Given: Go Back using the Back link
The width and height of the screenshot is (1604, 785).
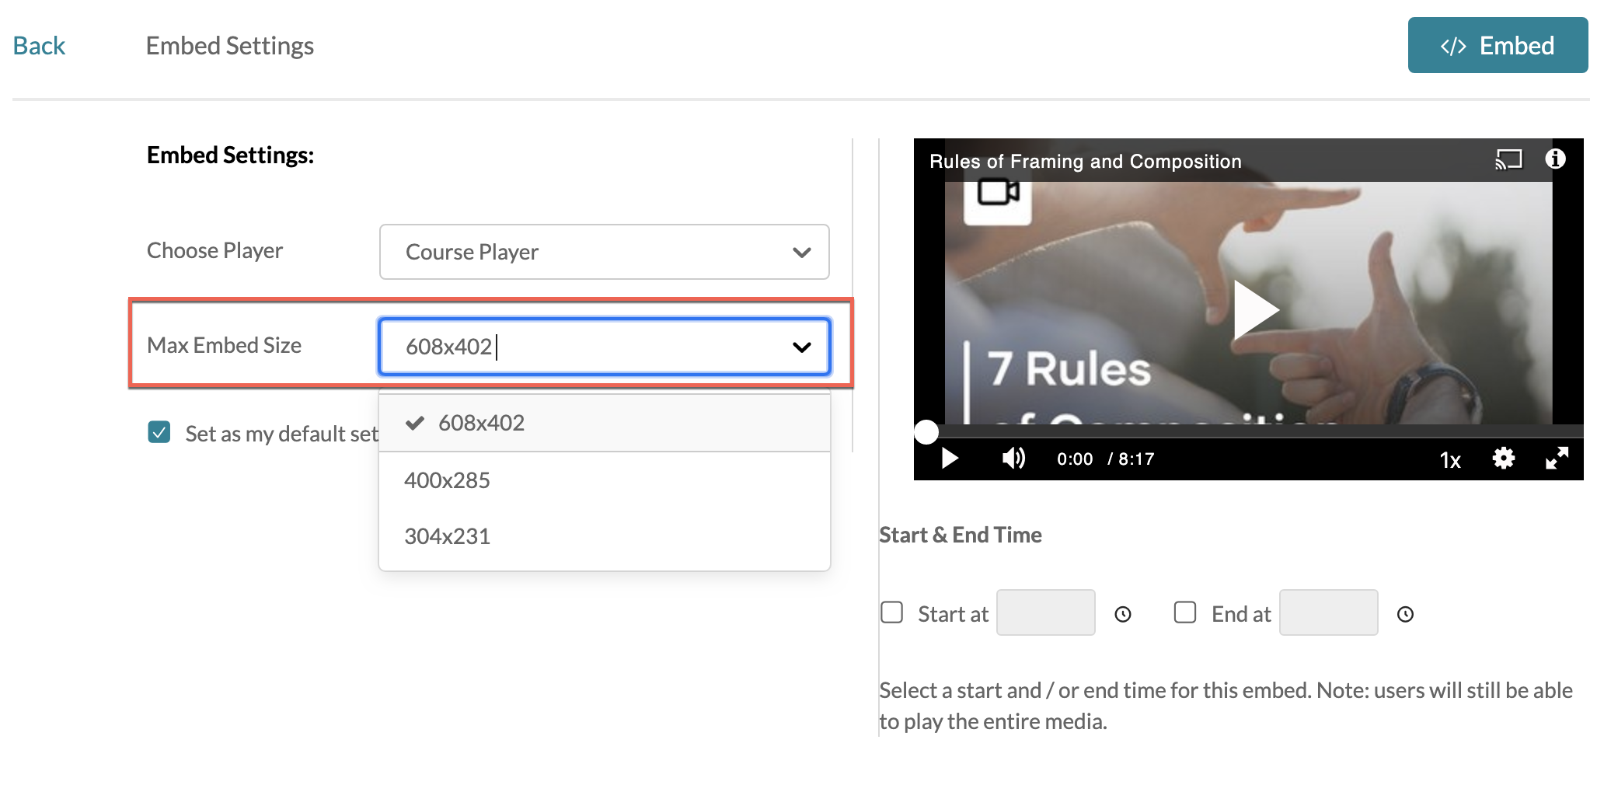Looking at the screenshot, I should (39, 46).
